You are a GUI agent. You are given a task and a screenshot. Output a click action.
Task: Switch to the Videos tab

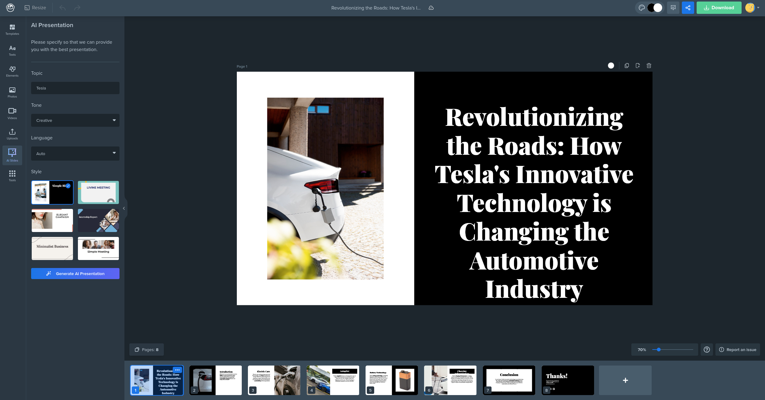point(12,113)
